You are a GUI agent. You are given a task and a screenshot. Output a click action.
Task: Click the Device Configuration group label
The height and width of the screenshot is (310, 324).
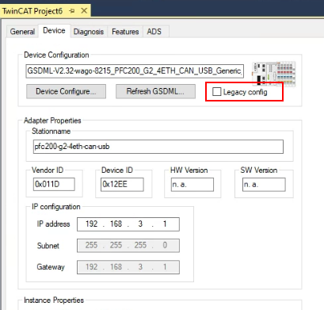pos(56,55)
